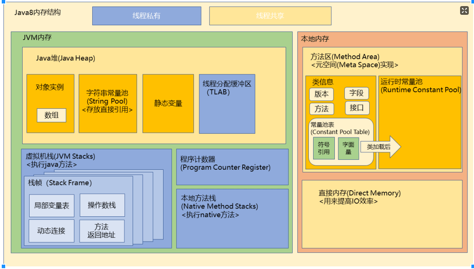Select the 字符串常量池 String Pool box

coord(107,104)
